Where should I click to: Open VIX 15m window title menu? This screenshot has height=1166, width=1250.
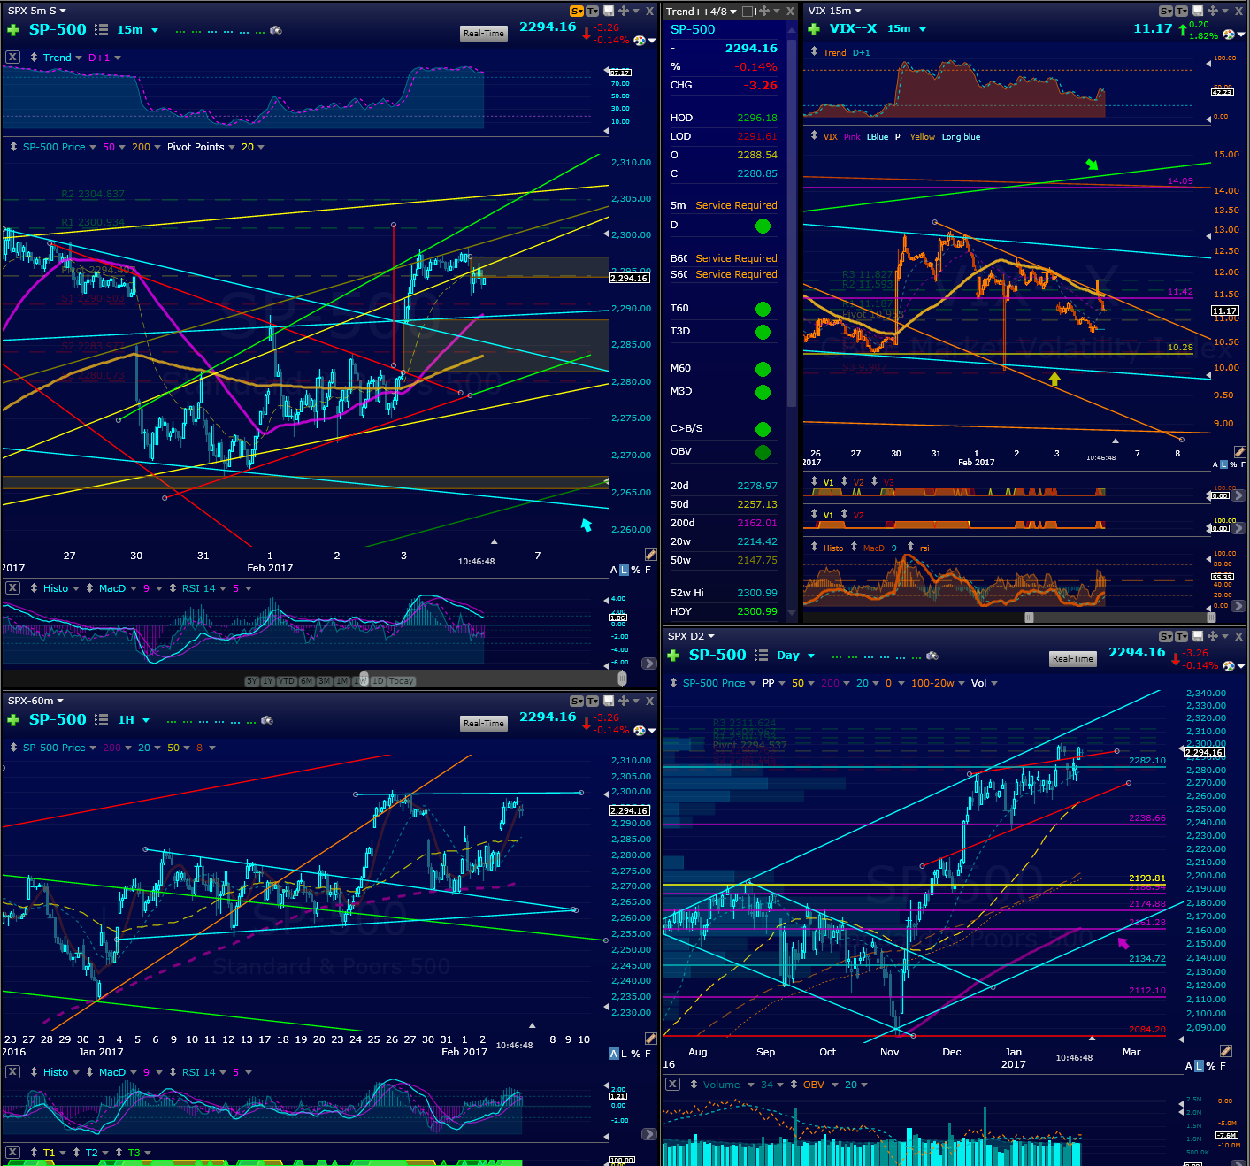click(x=834, y=11)
